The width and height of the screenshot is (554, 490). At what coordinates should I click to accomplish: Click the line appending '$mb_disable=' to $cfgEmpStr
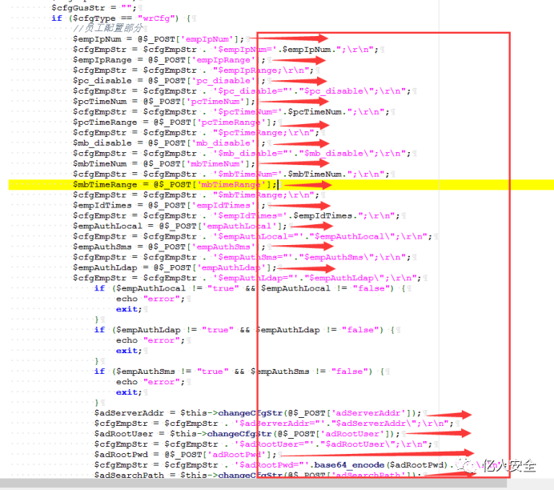click(242, 153)
